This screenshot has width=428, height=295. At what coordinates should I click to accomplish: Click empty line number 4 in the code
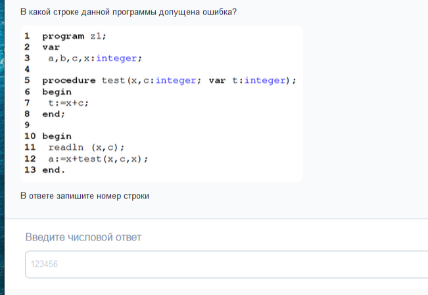[27, 69]
